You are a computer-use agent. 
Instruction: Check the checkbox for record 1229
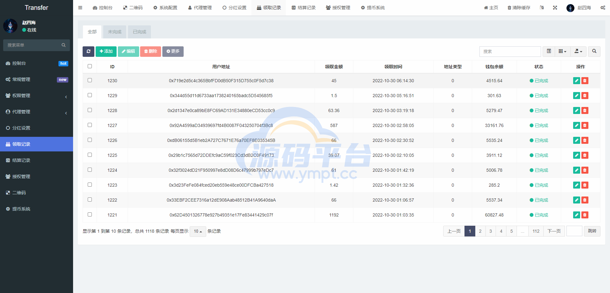point(90,95)
